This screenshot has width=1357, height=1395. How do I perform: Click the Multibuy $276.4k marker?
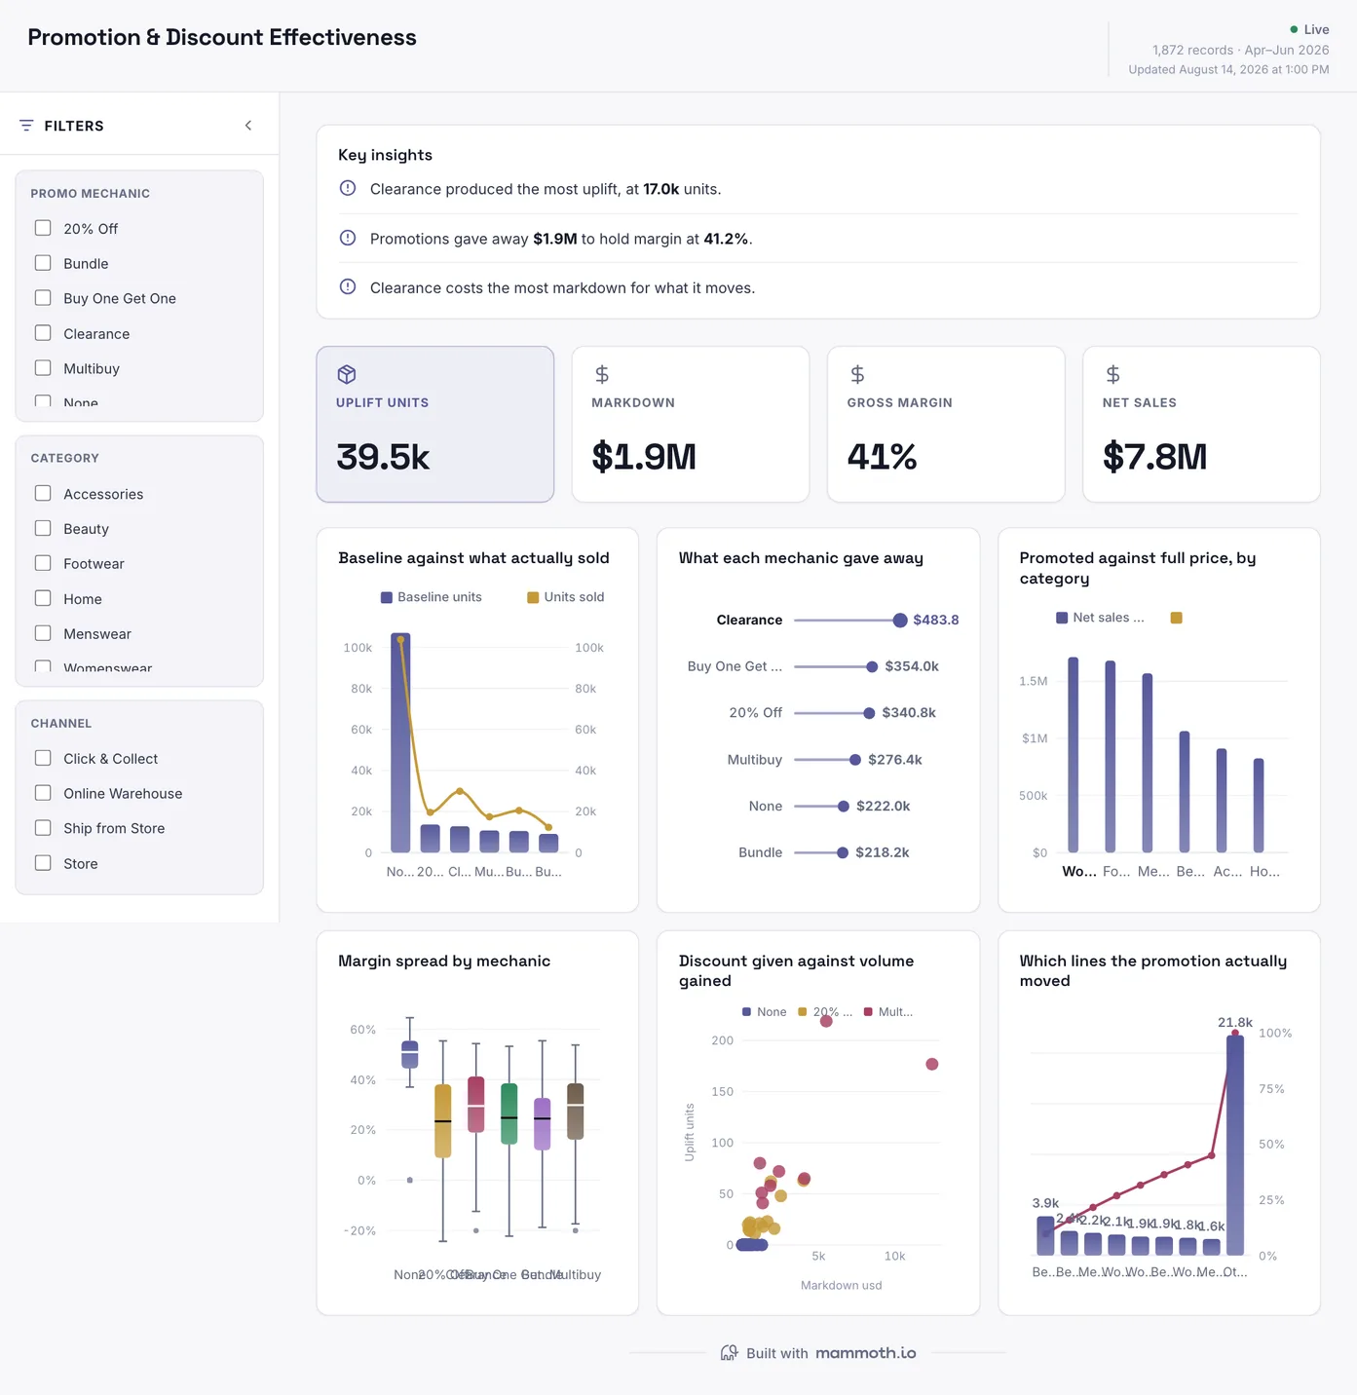click(x=855, y=760)
